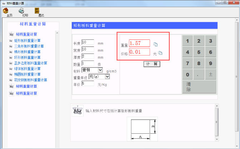The height and width of the screenshot is (149, 240).
Task: Click the 重量 result field showing 1.57
Action: click(x=139, y=43)
